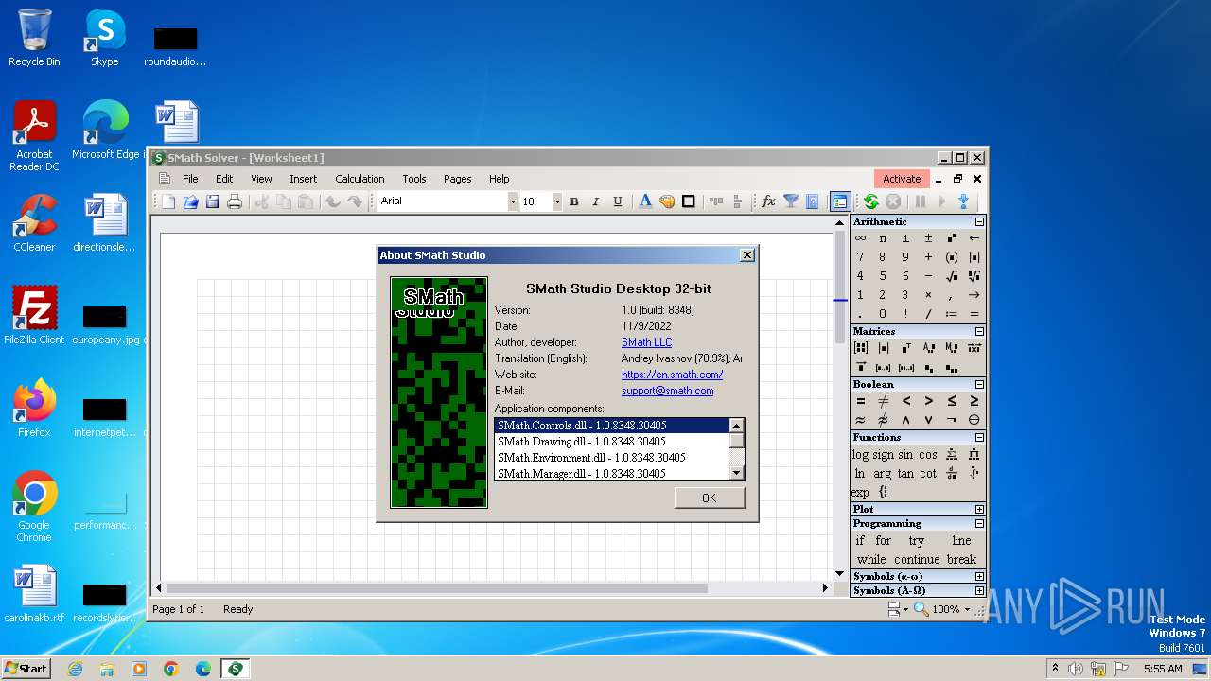Click components list scroll down arrow
Image resolution: width=1211 pixels, height=681 pixels.
pos(736,472)
